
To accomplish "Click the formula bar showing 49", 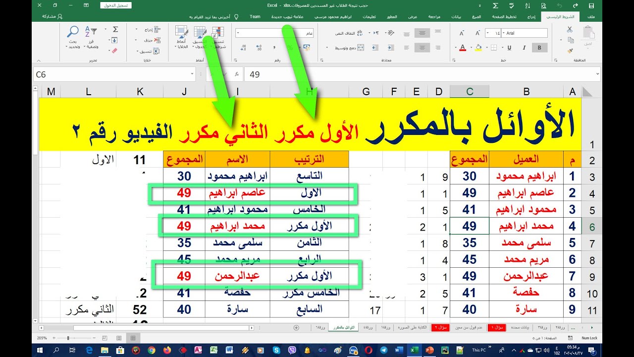I will pyautogui.click(x=423, y=74).
